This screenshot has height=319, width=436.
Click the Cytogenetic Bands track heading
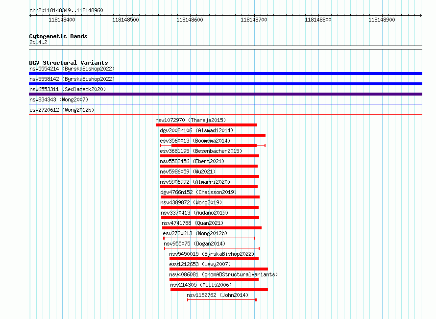[x=58, y=36]
